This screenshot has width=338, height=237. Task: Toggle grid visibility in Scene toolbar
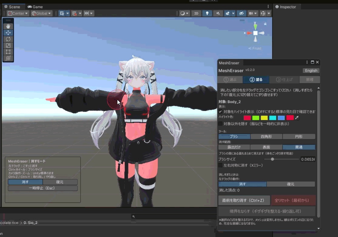tap(62, 13)
